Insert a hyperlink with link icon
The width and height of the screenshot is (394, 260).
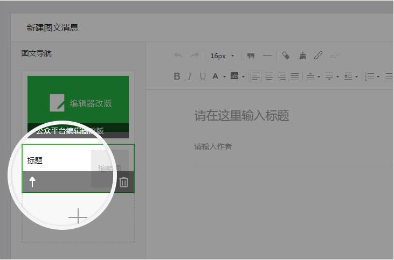pos(319,55)
